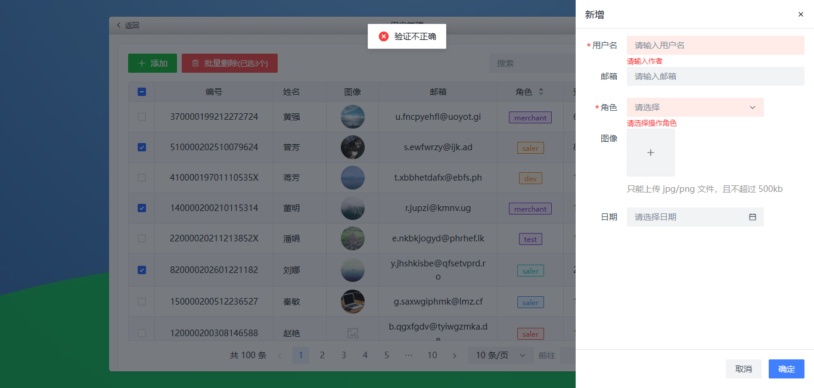The height and width of the screenshot is (388, 814).
Task: Click the ID 4100001970111053​5X cell
Action: 214,178
